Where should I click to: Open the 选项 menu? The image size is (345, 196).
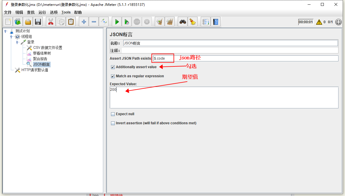[54, 12]
